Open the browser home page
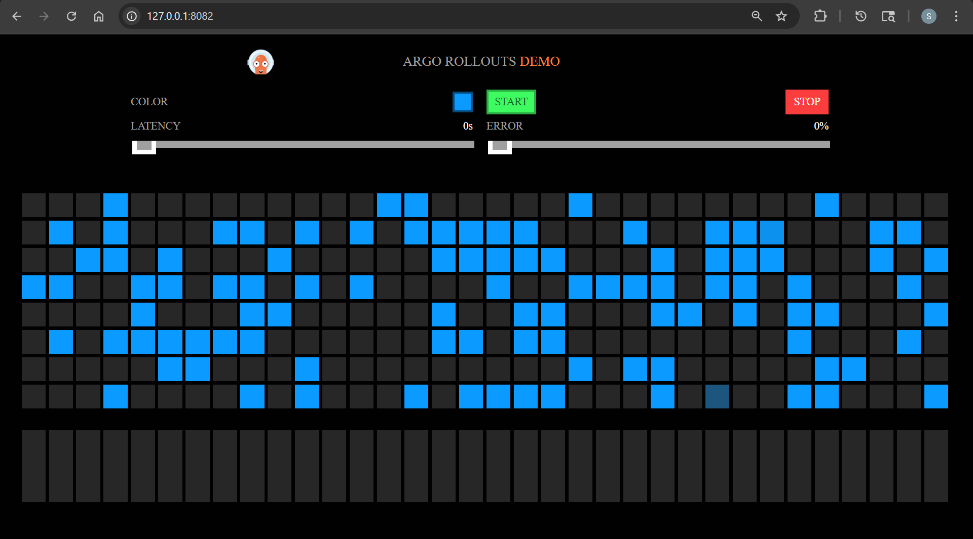The height and width of the screenshot is (539, 973). tap(99, 16)
